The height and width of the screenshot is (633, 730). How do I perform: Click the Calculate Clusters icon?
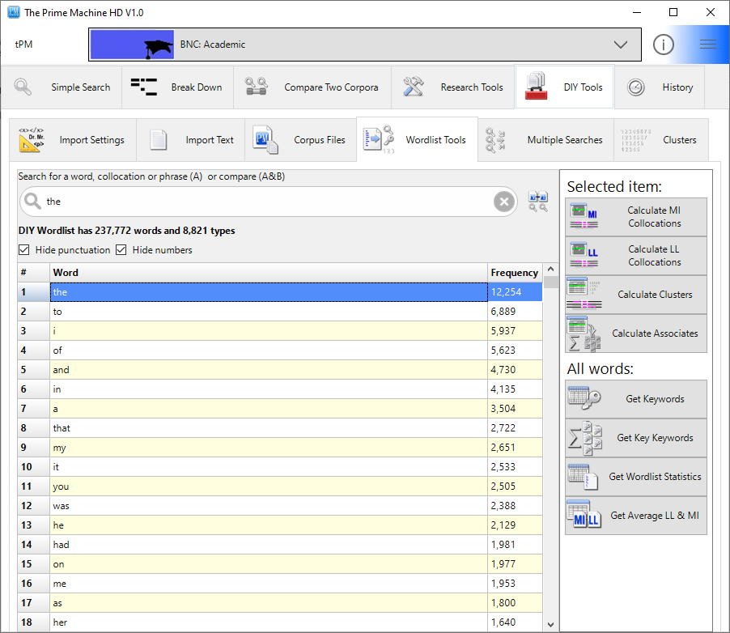(x=584, y=294)
